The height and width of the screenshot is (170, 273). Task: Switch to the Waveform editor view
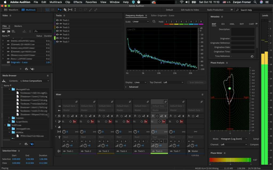click(x=11, y=10)
